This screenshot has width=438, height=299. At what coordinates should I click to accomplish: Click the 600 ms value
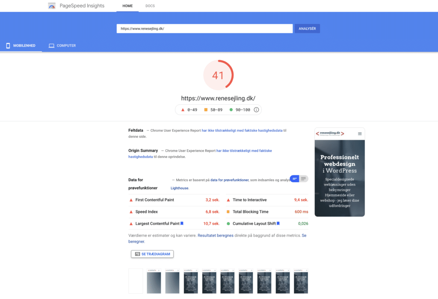click(x=302, y=212)
